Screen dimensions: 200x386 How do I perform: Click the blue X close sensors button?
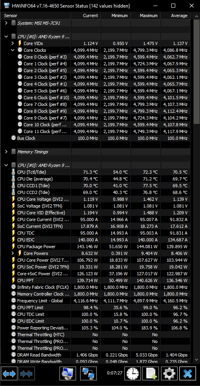(188, 373)
